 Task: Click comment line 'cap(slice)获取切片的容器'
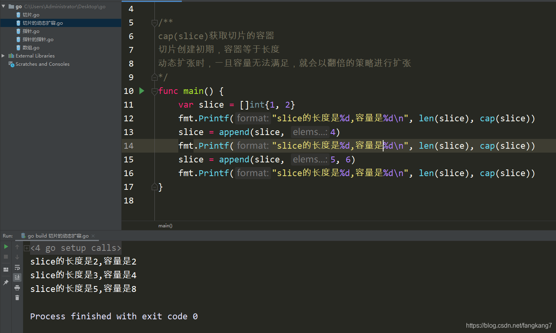[x=216, y=36]
